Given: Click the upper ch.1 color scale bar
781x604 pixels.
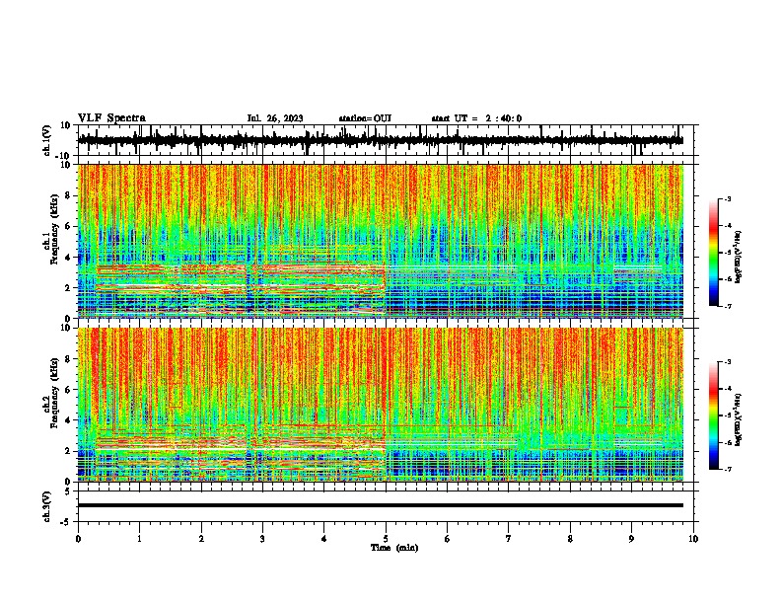Looking at the screenshot, I should (x=713, y=253).
